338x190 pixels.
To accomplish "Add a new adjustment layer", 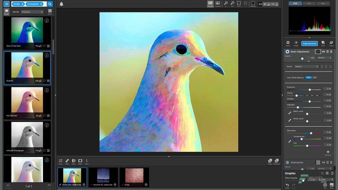I will pyautogui.click(x=318, y=52).
